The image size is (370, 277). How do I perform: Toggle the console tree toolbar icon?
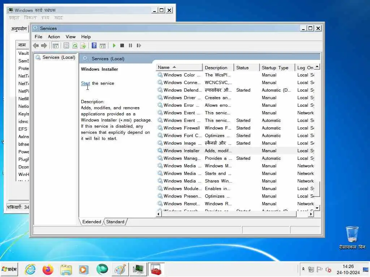[x=55, y=46]
